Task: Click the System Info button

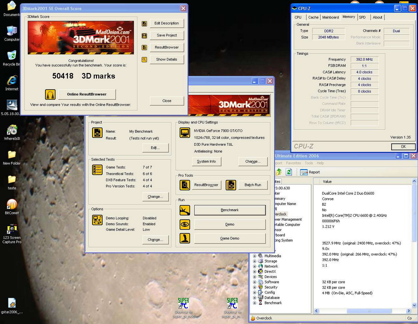Action: pyautogui.click(x=206, y=161)
